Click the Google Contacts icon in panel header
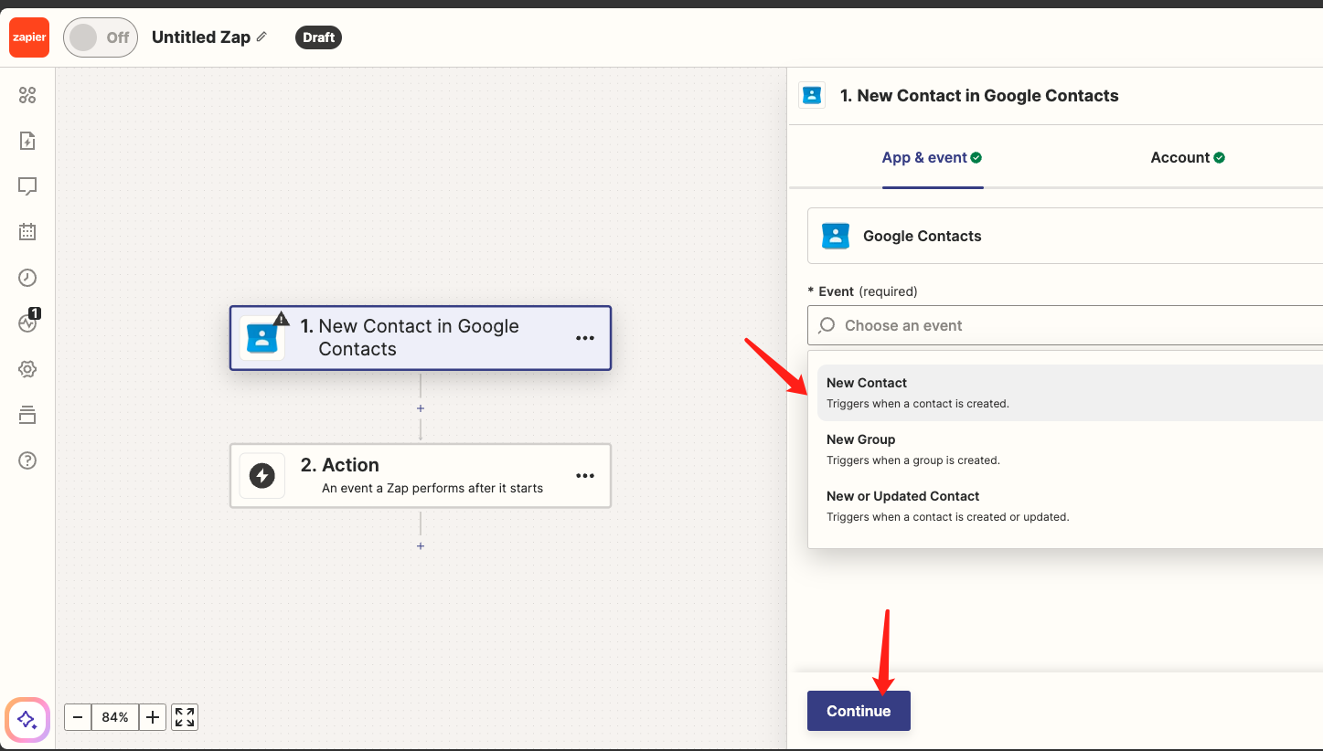Screen dimensions: 1323x751 tap(812, 95)
